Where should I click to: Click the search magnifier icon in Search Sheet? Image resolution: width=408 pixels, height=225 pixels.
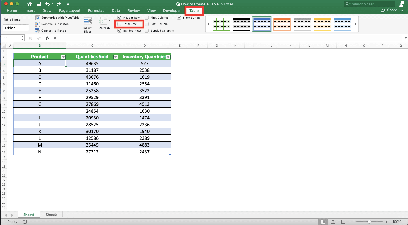[348, 4]
